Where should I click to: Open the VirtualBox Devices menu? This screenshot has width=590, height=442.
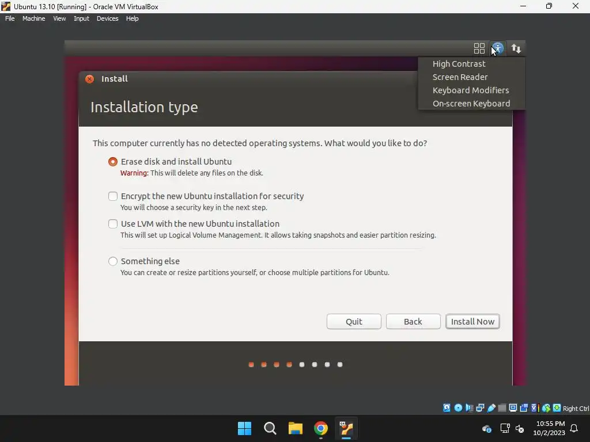point(107,18)
